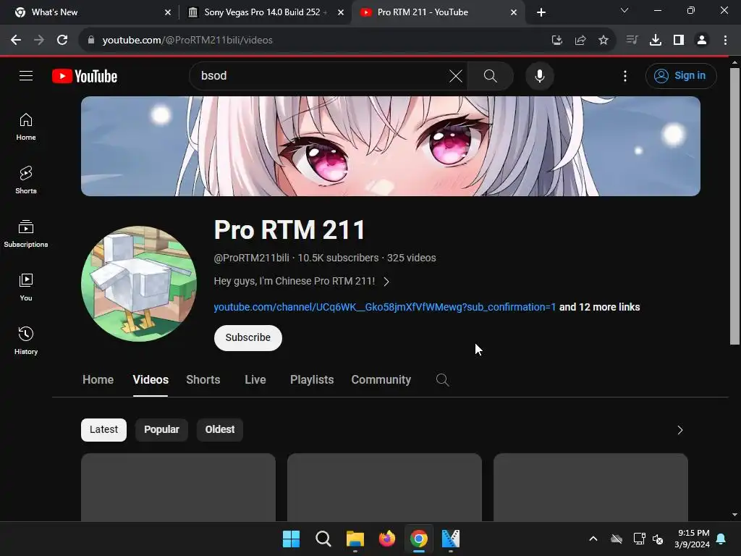Select the Latest filter chip

pos(103,430)
